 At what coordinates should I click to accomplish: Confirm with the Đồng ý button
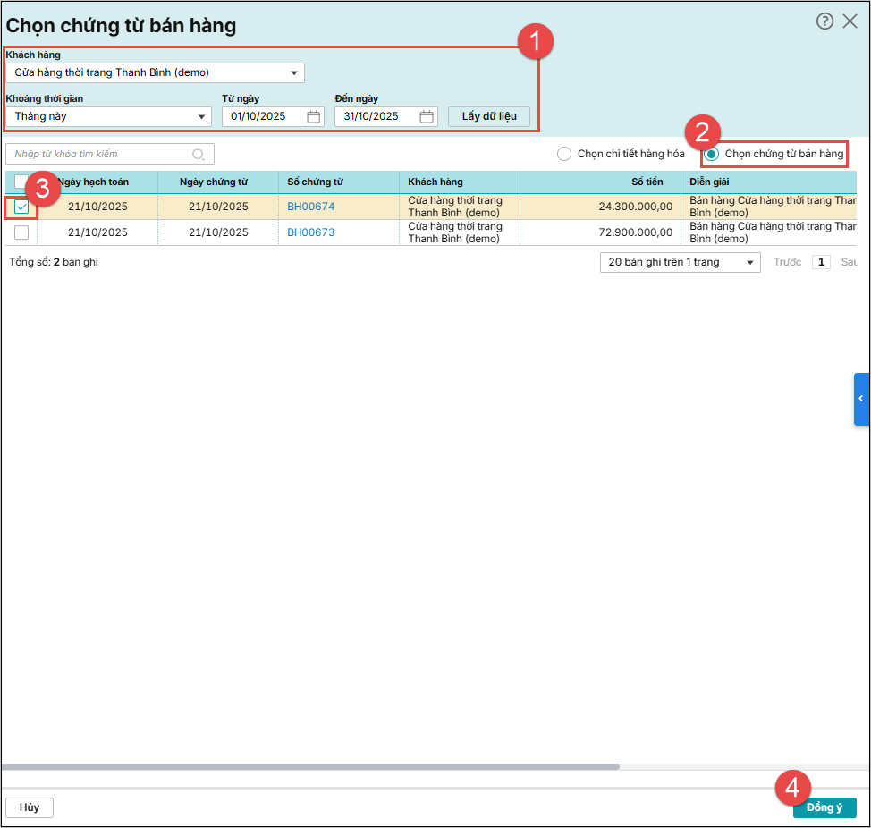[824, 807]
